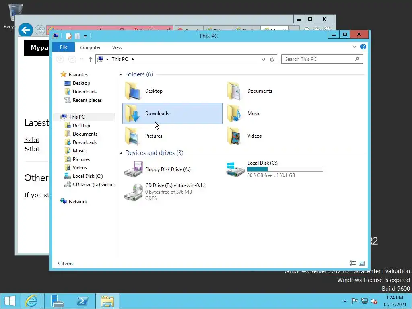Screen dimensions: 412x309
Task: Open the Computer ribbon tab
Action: click(x=91, y=47)
